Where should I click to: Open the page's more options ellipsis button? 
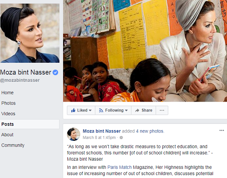pyautogui.click(x=162, y=110)
